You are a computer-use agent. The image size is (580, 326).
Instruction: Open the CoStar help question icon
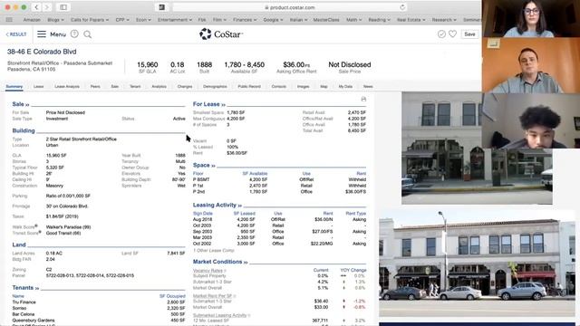click(74, 34)
